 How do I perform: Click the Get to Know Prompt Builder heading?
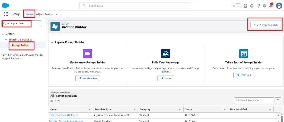[88, 63]
